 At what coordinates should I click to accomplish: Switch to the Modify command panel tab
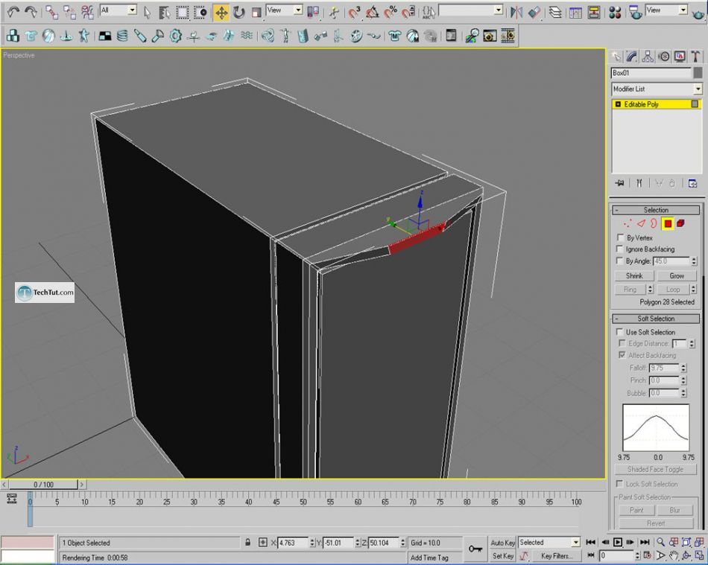(x=632, y=57)
